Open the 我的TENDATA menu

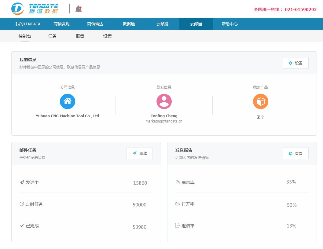click(x=28, y=24)
